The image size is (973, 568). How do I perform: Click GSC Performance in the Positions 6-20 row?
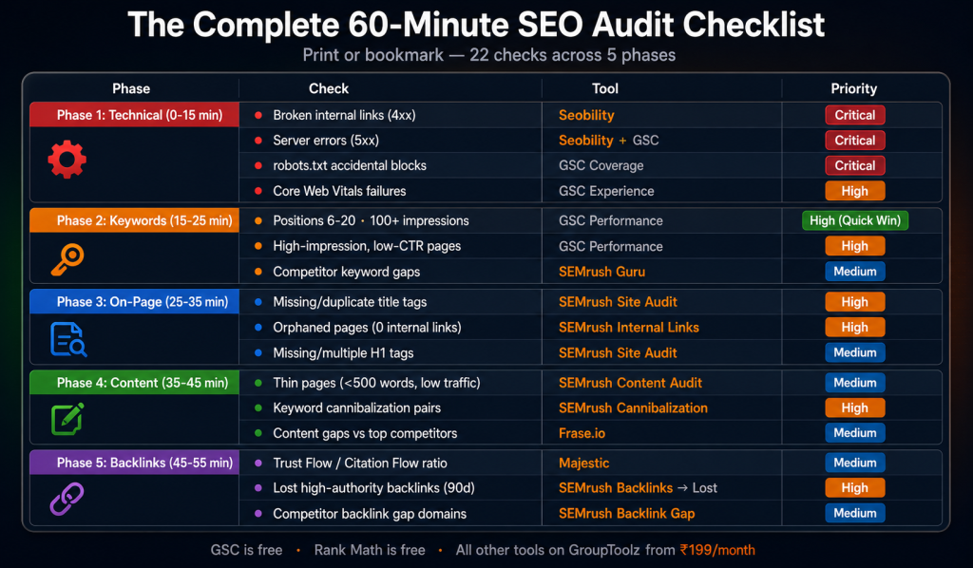(611, 220)
